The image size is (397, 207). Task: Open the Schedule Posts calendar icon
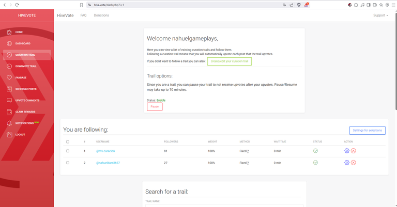[x=9, y=89]
